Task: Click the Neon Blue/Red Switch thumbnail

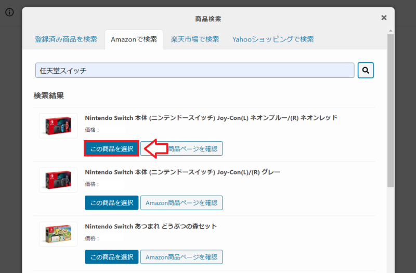Action: (58, 126)
